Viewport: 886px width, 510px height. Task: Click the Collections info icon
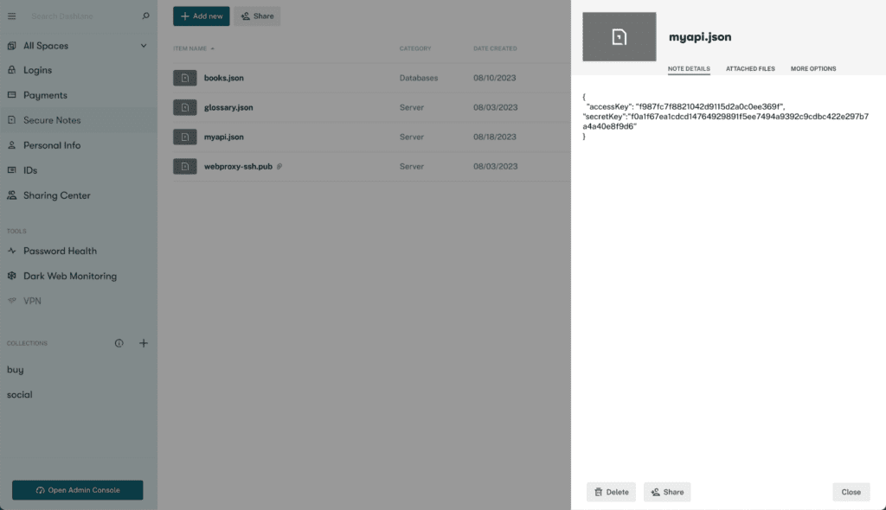[x=119, y=343]
